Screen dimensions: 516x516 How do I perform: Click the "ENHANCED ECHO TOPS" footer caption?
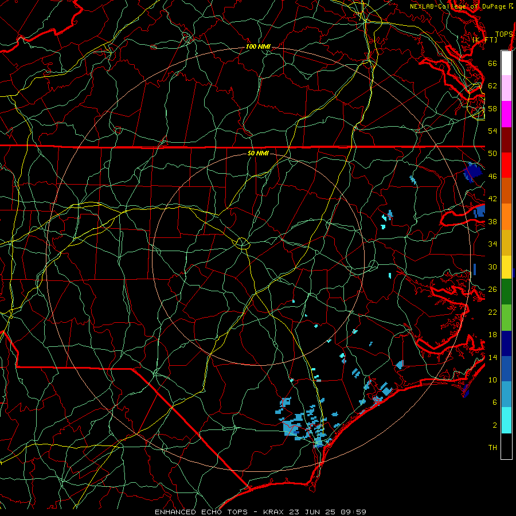[x=201, y=512]
